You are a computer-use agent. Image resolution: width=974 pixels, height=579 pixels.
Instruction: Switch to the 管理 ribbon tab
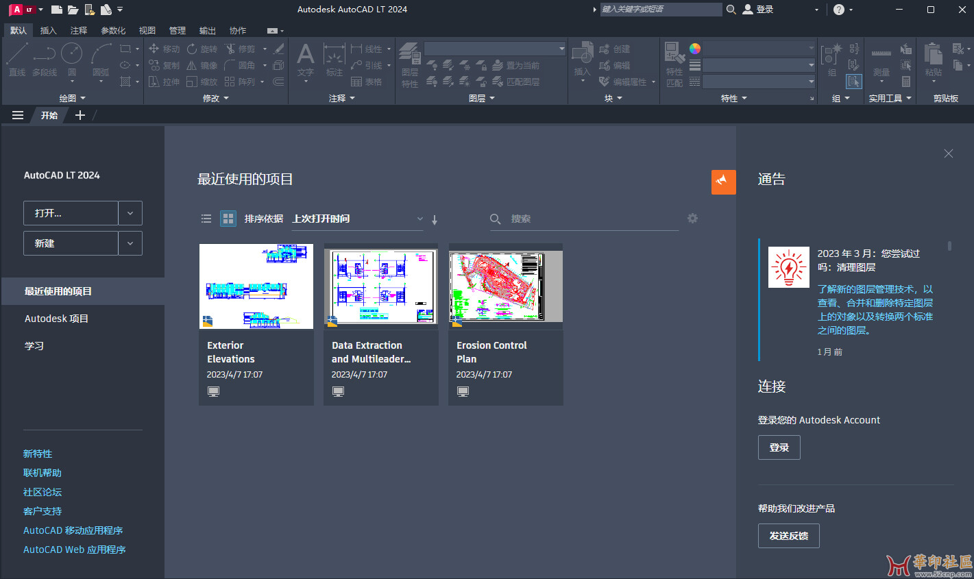[x=177, y=30]
